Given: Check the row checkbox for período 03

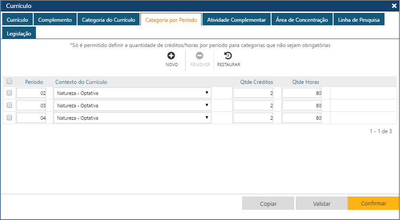Looking at the screenshot, I should point(9,106).
